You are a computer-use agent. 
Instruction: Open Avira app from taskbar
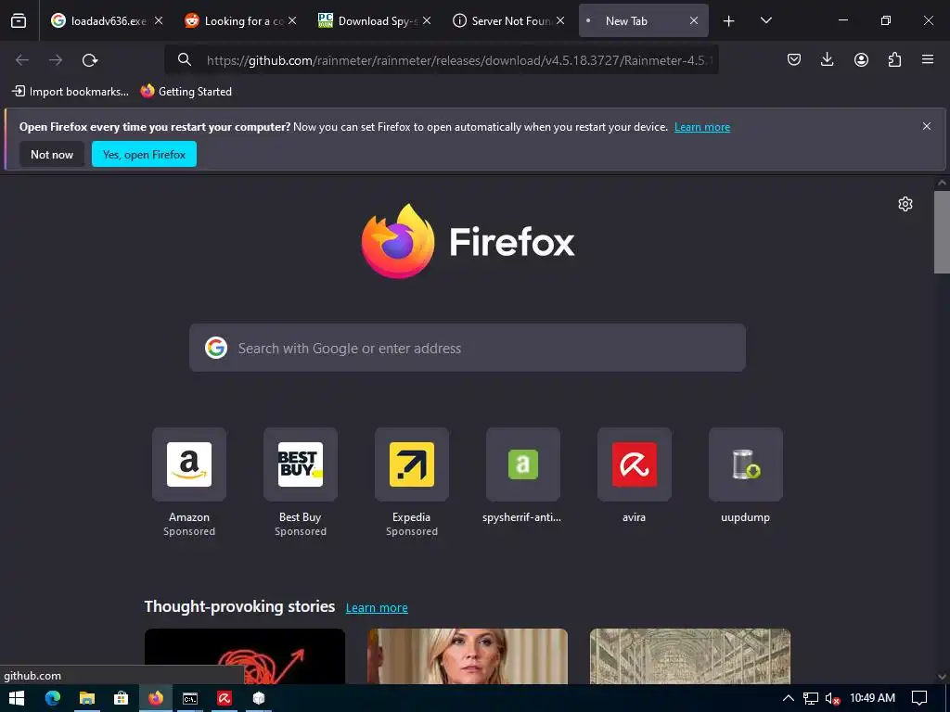225,698
